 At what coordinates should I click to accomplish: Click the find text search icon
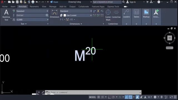[47, 15]
